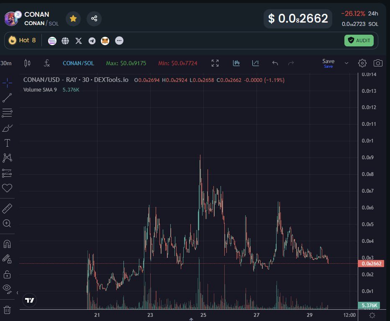Activate the zoom-in magnifier tool

(7, 223)
